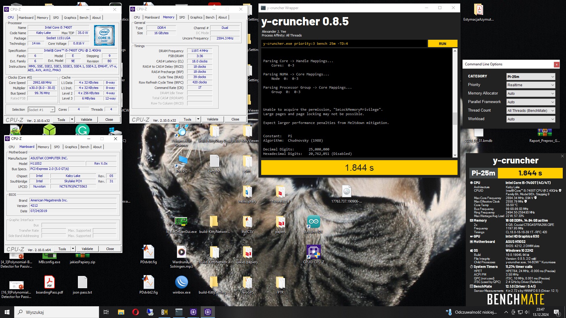Screen dimensions: 566x318
Task: Open the Advanced IP Scanner shortcut
Action: 182,135
